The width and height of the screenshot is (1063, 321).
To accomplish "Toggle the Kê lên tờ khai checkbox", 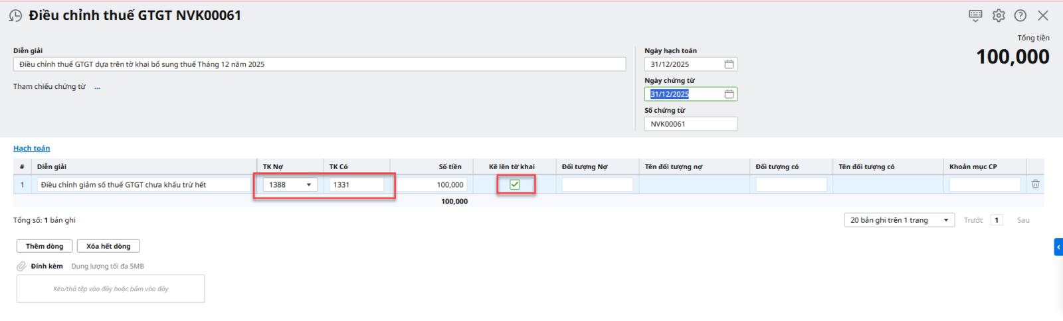I will pyautogui.click(x=515, y=184).
